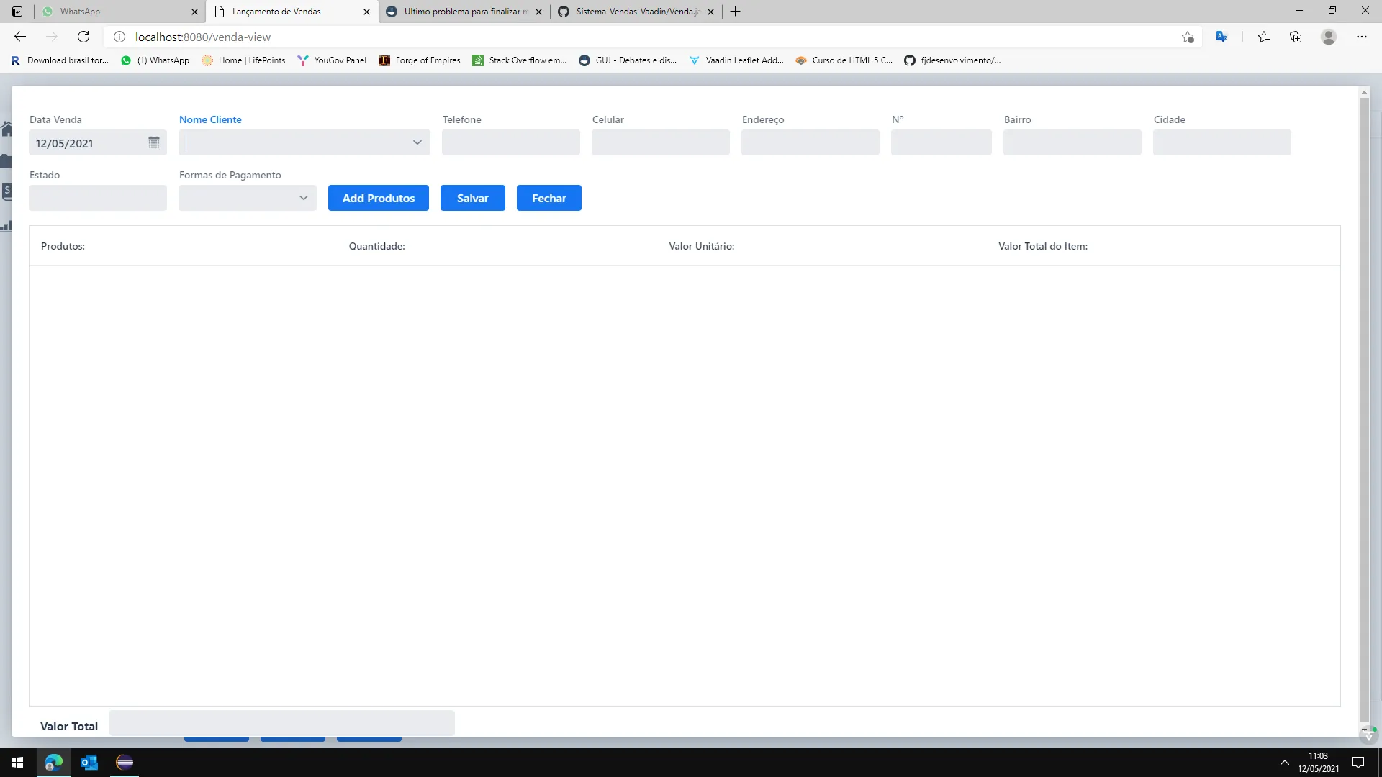Click the Telefone input field
Viewport: 1382px width, 777px height.
(510, 142)
